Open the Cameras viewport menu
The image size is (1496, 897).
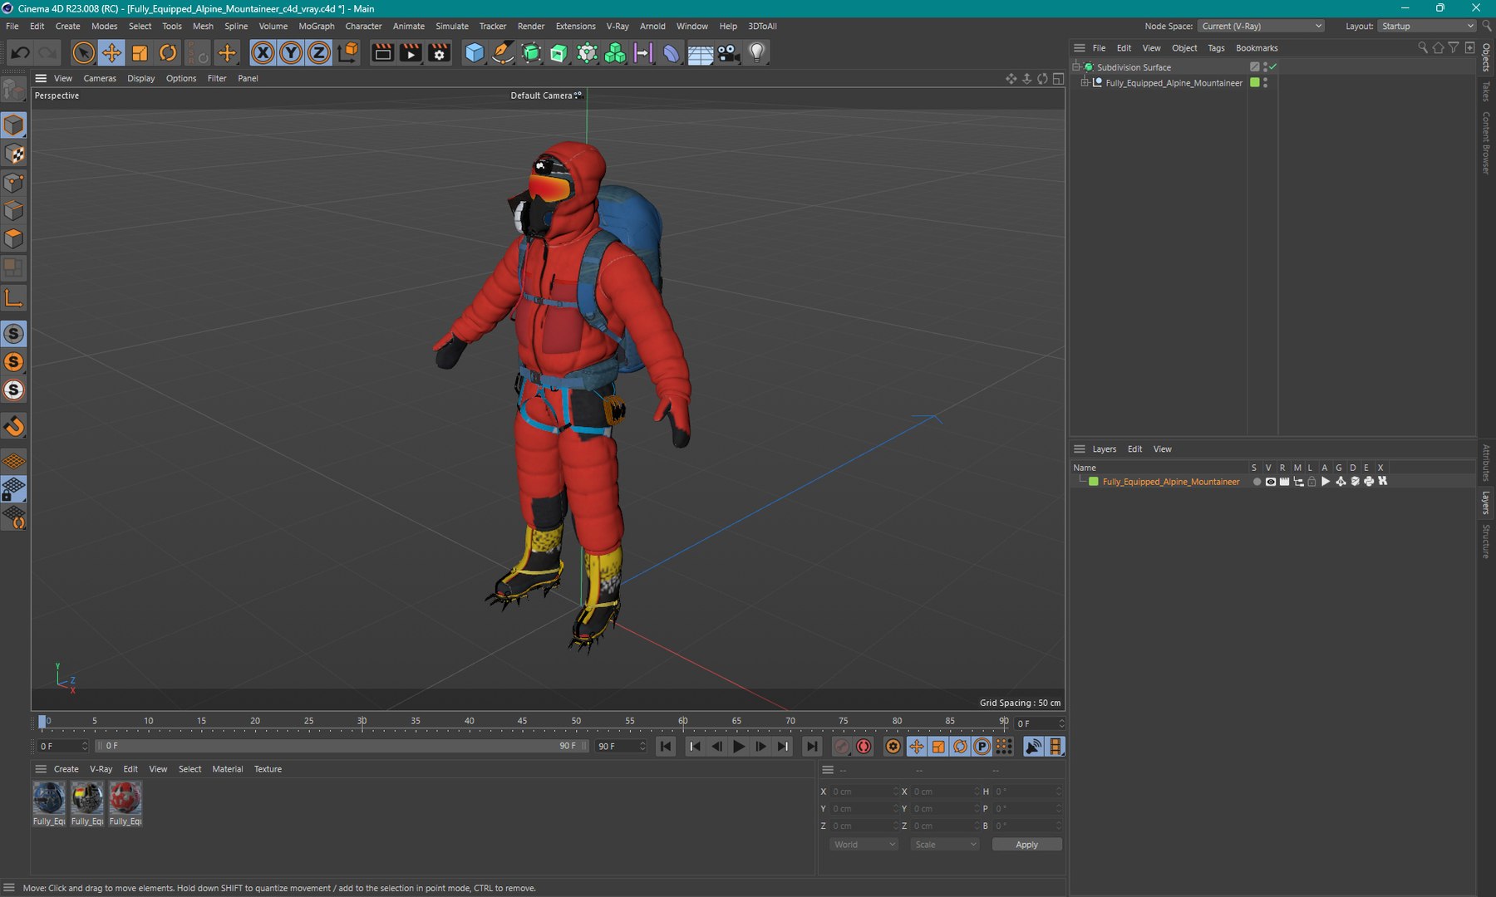coord(100,78)
